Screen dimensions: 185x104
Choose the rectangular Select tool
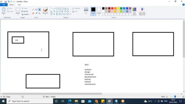(18, 10)
